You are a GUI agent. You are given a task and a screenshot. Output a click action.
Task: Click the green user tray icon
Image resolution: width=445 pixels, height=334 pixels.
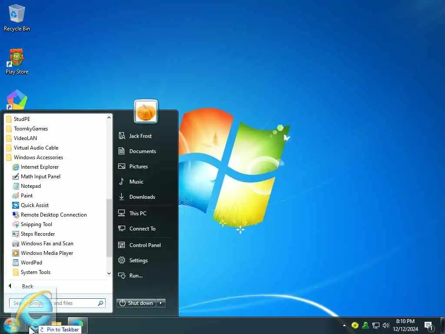point(365,325)
